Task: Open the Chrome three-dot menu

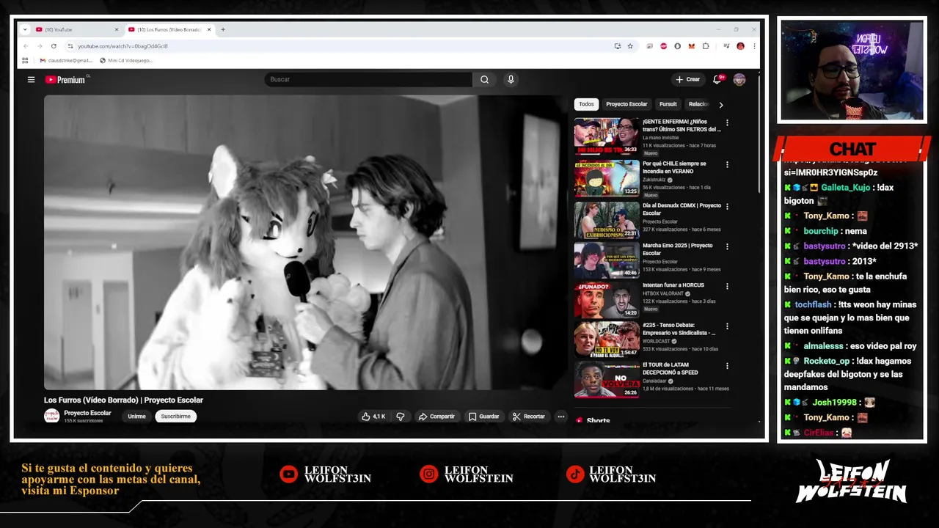Action: tap(754, 46)
